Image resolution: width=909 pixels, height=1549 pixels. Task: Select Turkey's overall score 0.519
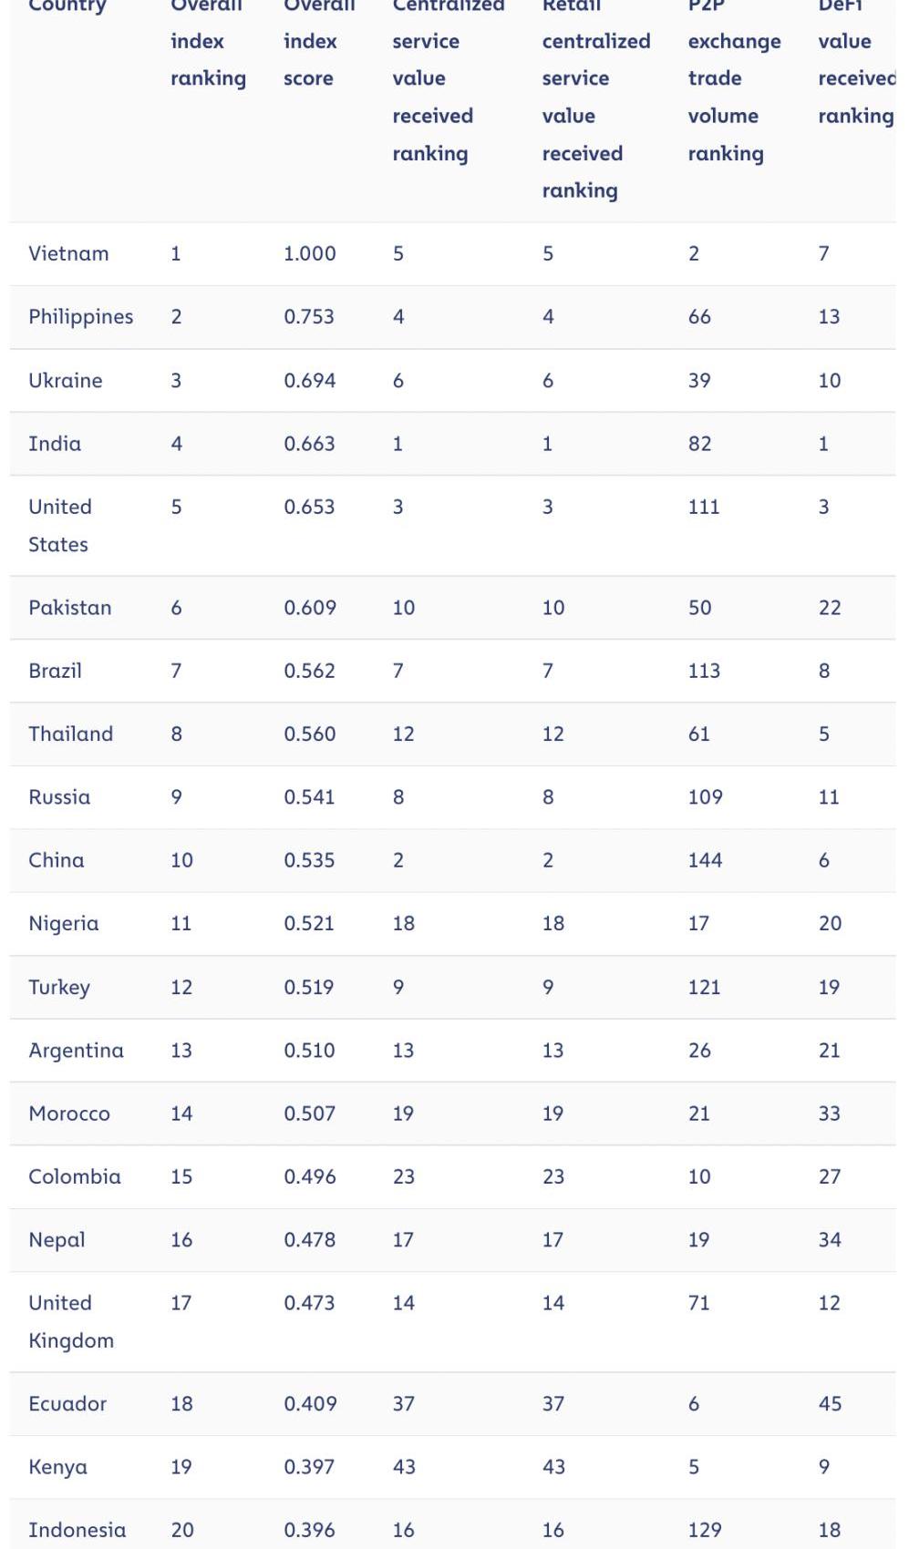pyautogui.click(x=308, y=987)
